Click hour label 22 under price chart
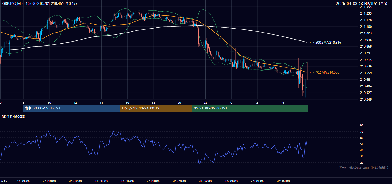The image size is (392, 184). click(x=205, y=102)
